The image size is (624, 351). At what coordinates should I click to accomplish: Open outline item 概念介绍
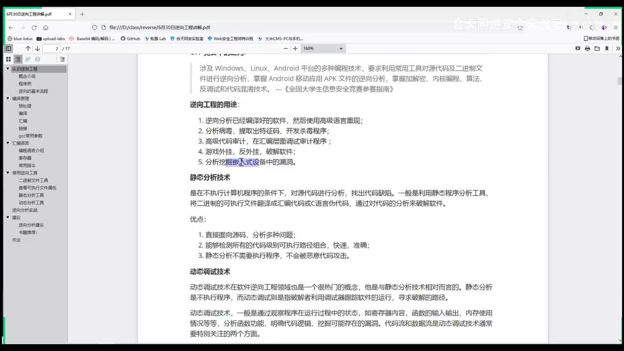(27, 77)
